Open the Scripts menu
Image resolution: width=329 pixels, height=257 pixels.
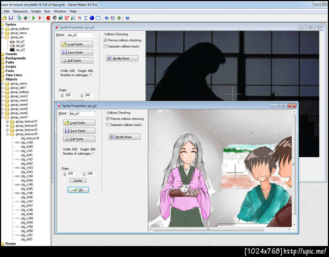tap(36, 12)
